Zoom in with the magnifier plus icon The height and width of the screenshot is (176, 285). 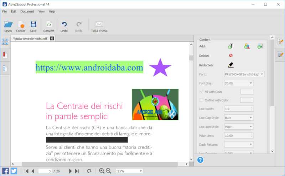pyautogui.click(x=102, y=171)
